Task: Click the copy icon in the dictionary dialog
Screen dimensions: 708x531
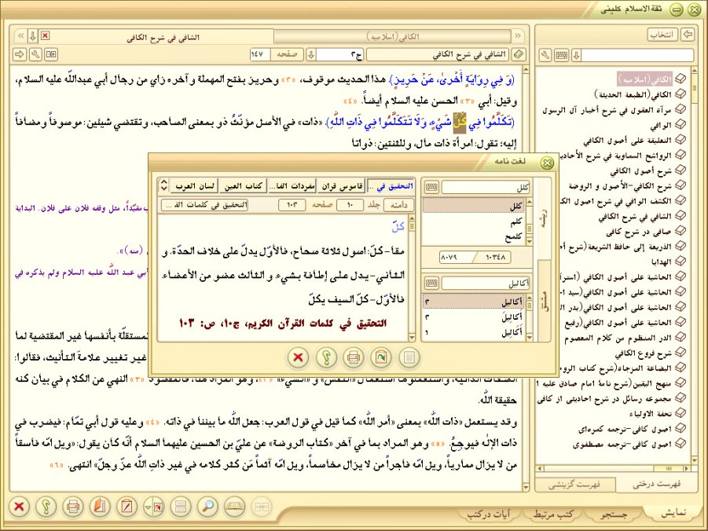Action: (x=382, y=357)
